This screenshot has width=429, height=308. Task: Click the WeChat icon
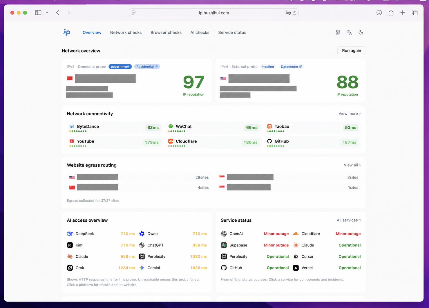[171, 126]
